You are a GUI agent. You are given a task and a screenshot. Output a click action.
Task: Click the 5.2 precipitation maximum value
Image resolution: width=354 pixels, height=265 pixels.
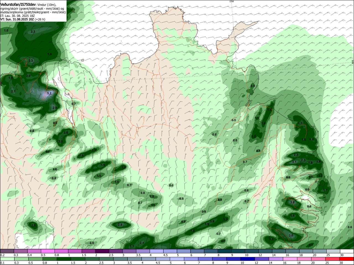tap(49, 93)
